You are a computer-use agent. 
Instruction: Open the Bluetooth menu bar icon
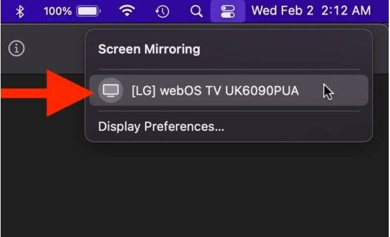20,11
